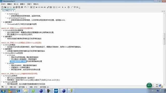Open the Windows Start menu
This screenshot has width=166, height=93.
[3, 91]
